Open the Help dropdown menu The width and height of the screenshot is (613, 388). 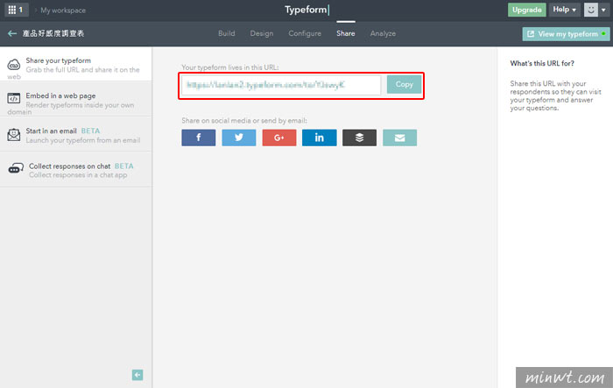564,10
